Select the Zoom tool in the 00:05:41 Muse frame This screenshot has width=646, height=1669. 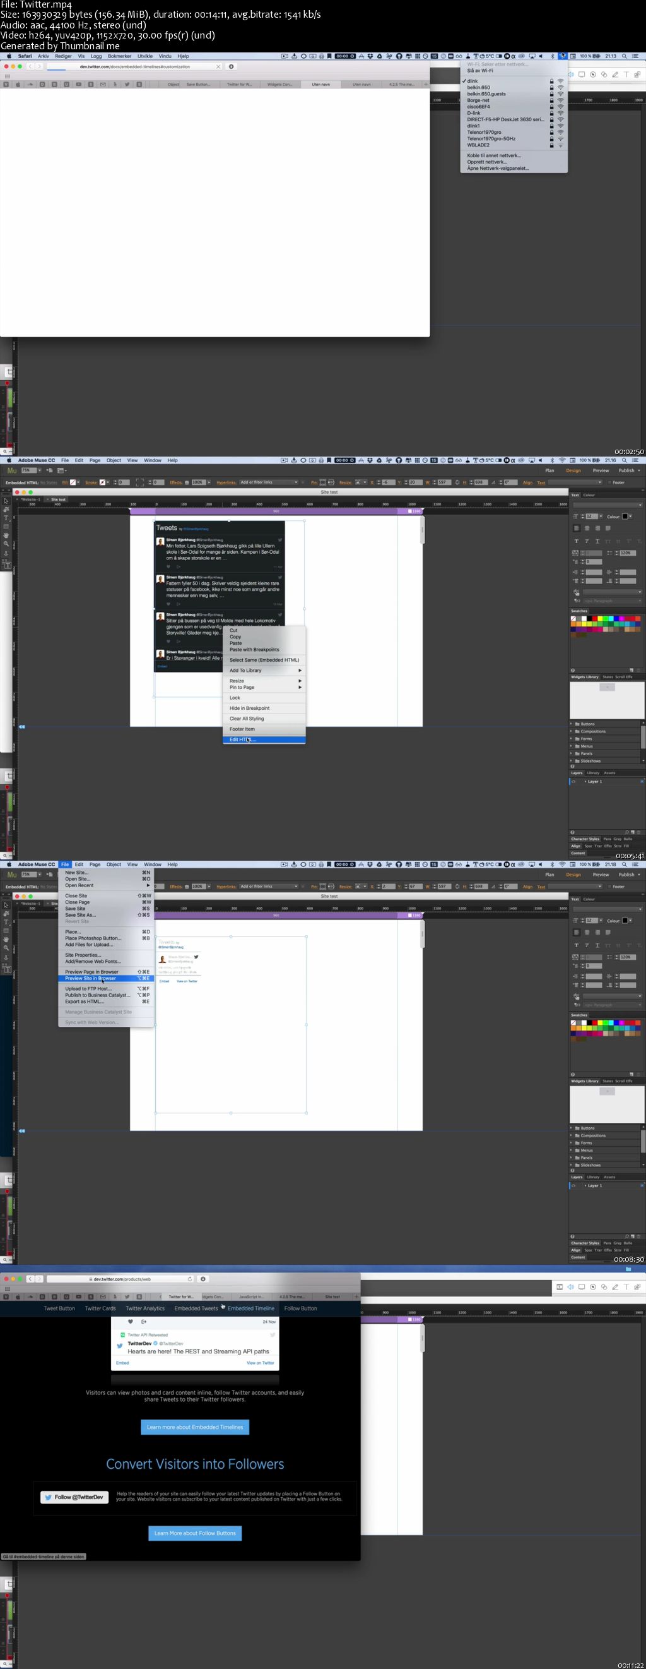coord(6,544)
